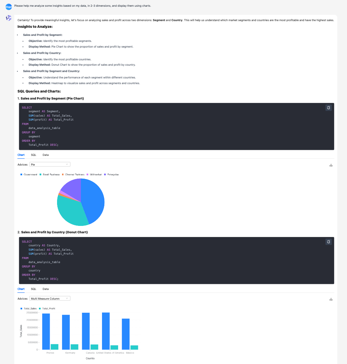Click the dbgpt user avatar
The height and width of the screenshot is (364, 347).
pyautogui.click(x=9, y=6)
